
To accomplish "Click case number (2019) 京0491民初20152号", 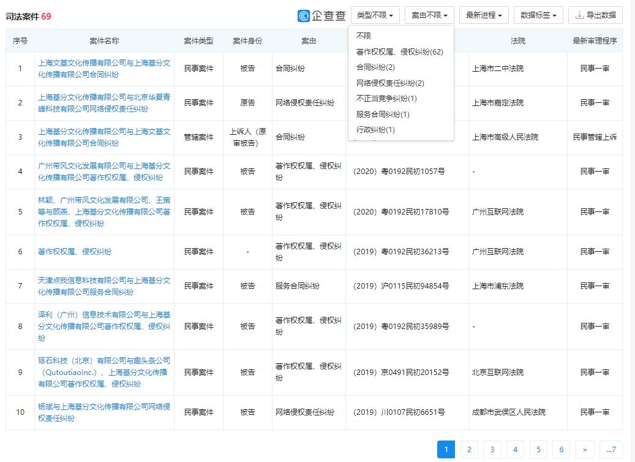I will click(401, 373).
